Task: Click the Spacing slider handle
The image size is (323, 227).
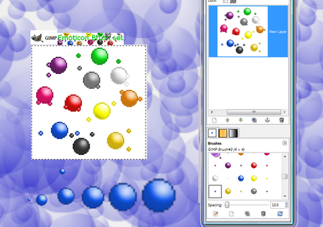Action: 227,205
